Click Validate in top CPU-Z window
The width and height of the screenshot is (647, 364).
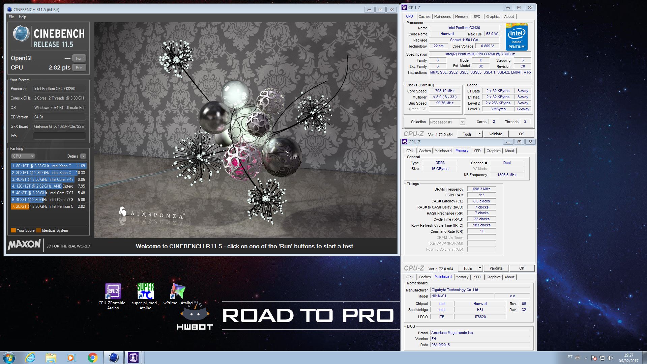click(x=496, y=134)
